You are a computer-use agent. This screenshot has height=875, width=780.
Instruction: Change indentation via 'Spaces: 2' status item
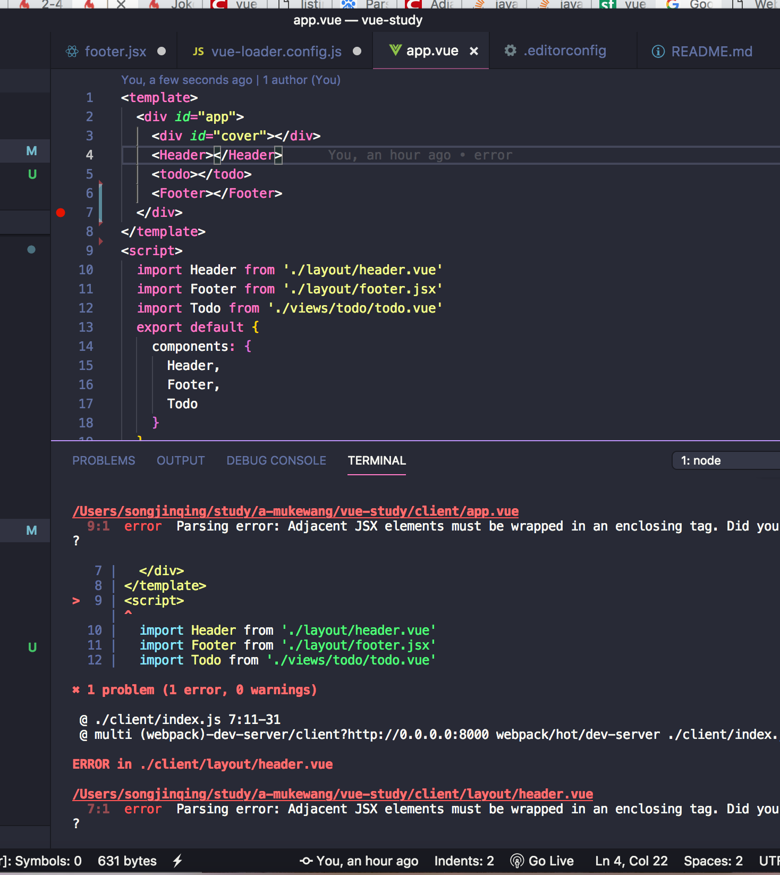click(x=713, y=861)
